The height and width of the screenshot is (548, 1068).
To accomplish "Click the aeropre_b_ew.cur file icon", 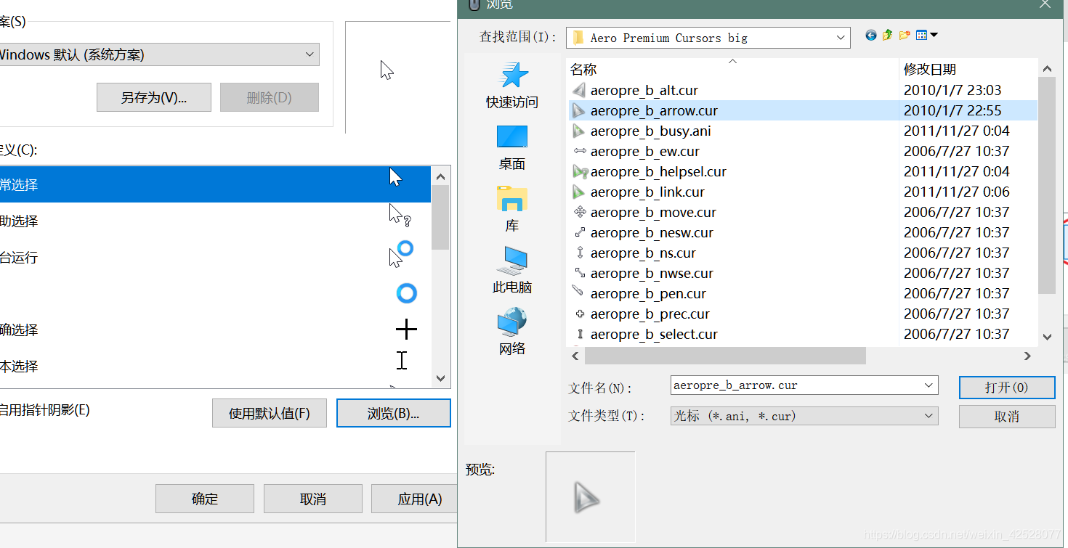I will [579, 152].
